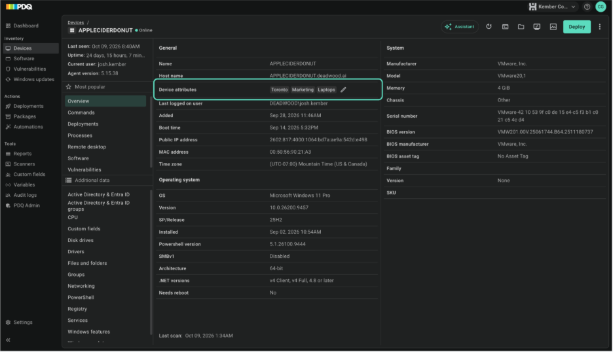613x352 pixels.
Task: Click the Windows device icon beside APPLECIDERDONUT
Action: (71, 31)
